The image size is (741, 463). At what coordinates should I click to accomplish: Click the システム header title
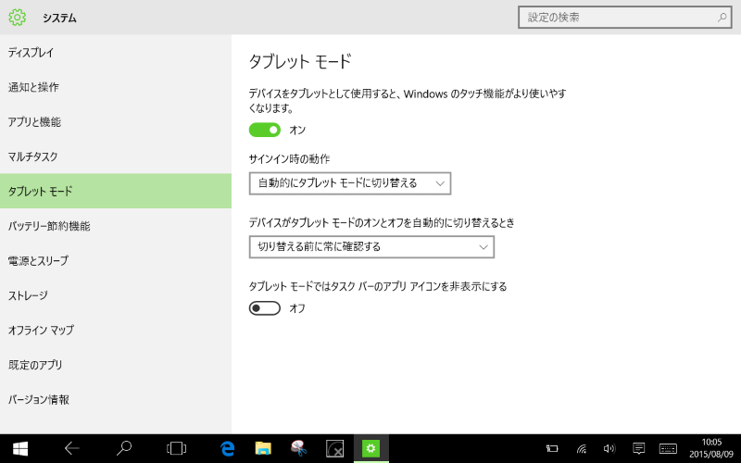tap(59, 18)
